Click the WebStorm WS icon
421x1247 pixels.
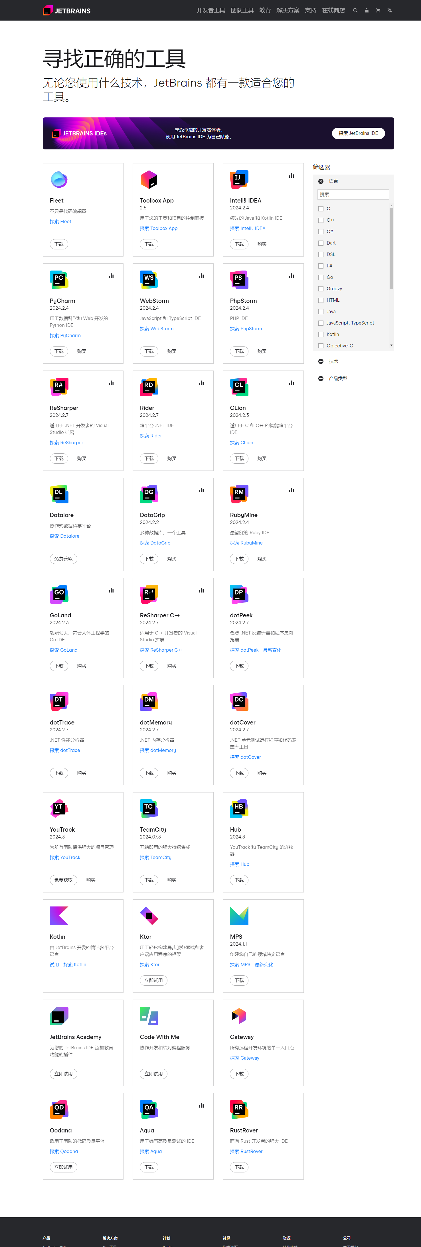149,280
